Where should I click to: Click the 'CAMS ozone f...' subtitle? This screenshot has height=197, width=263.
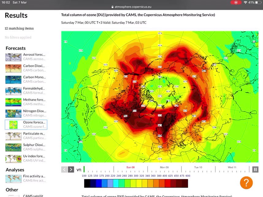(x=35, y=127)
